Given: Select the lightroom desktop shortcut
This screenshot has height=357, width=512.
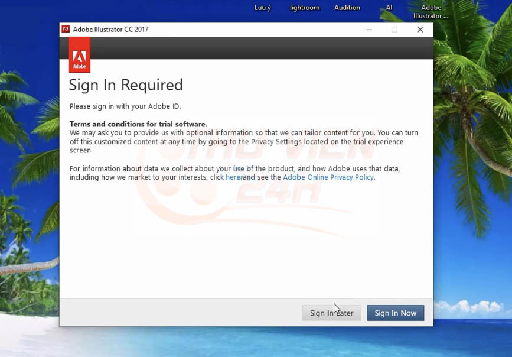Looking at the screenshot, I should tap(305, 8).
